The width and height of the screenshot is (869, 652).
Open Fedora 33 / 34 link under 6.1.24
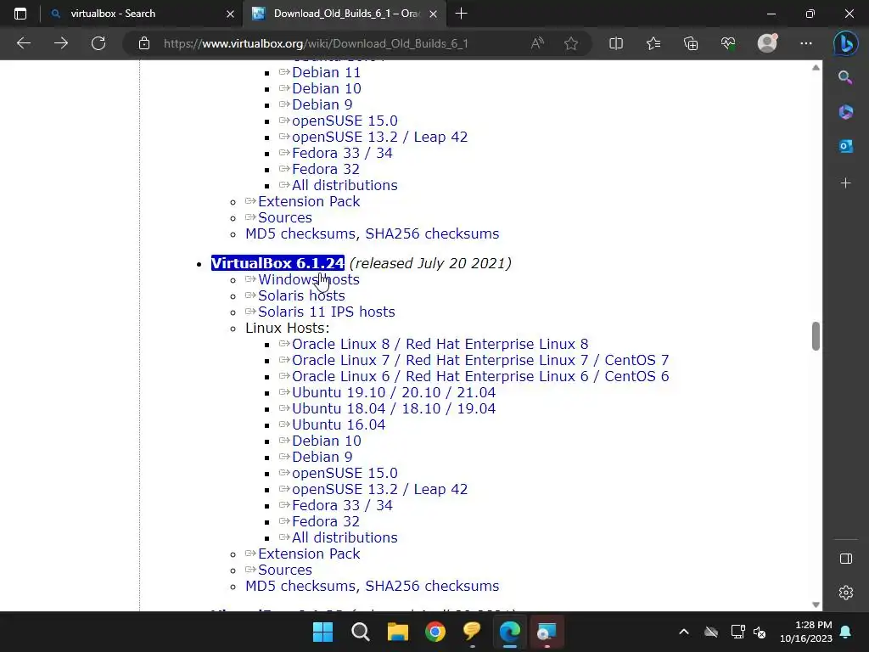[342, 505]
